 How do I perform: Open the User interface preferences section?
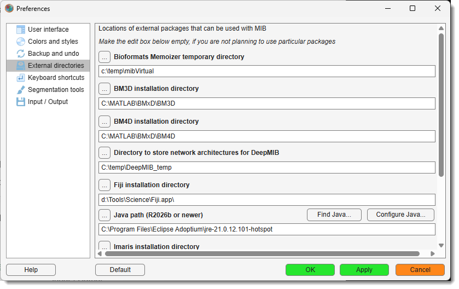point(48,30)
